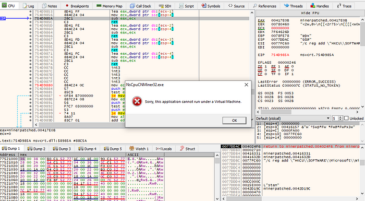Click LastError value 00000000 (ERROR_SUCCESS)

click(309, 81)
